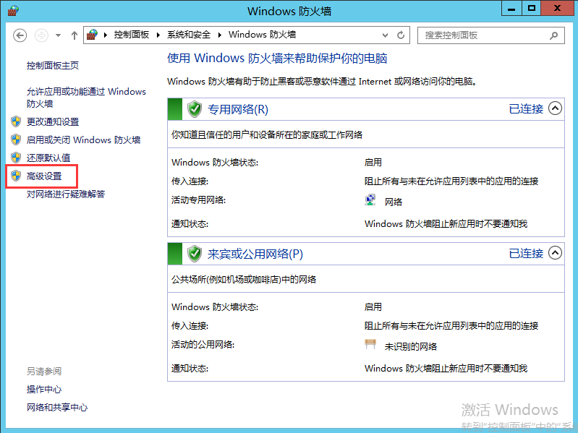The height and width of the screenshot is (433, 578).
Task: Open the 更改通知设置 link
Action: point(53,122)
